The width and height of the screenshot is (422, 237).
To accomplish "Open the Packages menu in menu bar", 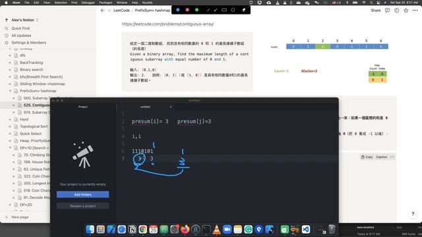I will point(105,3).
